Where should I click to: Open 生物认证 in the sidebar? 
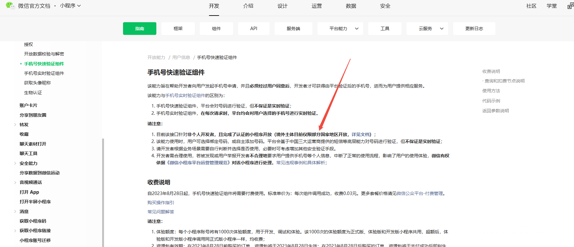coord(33,93)
